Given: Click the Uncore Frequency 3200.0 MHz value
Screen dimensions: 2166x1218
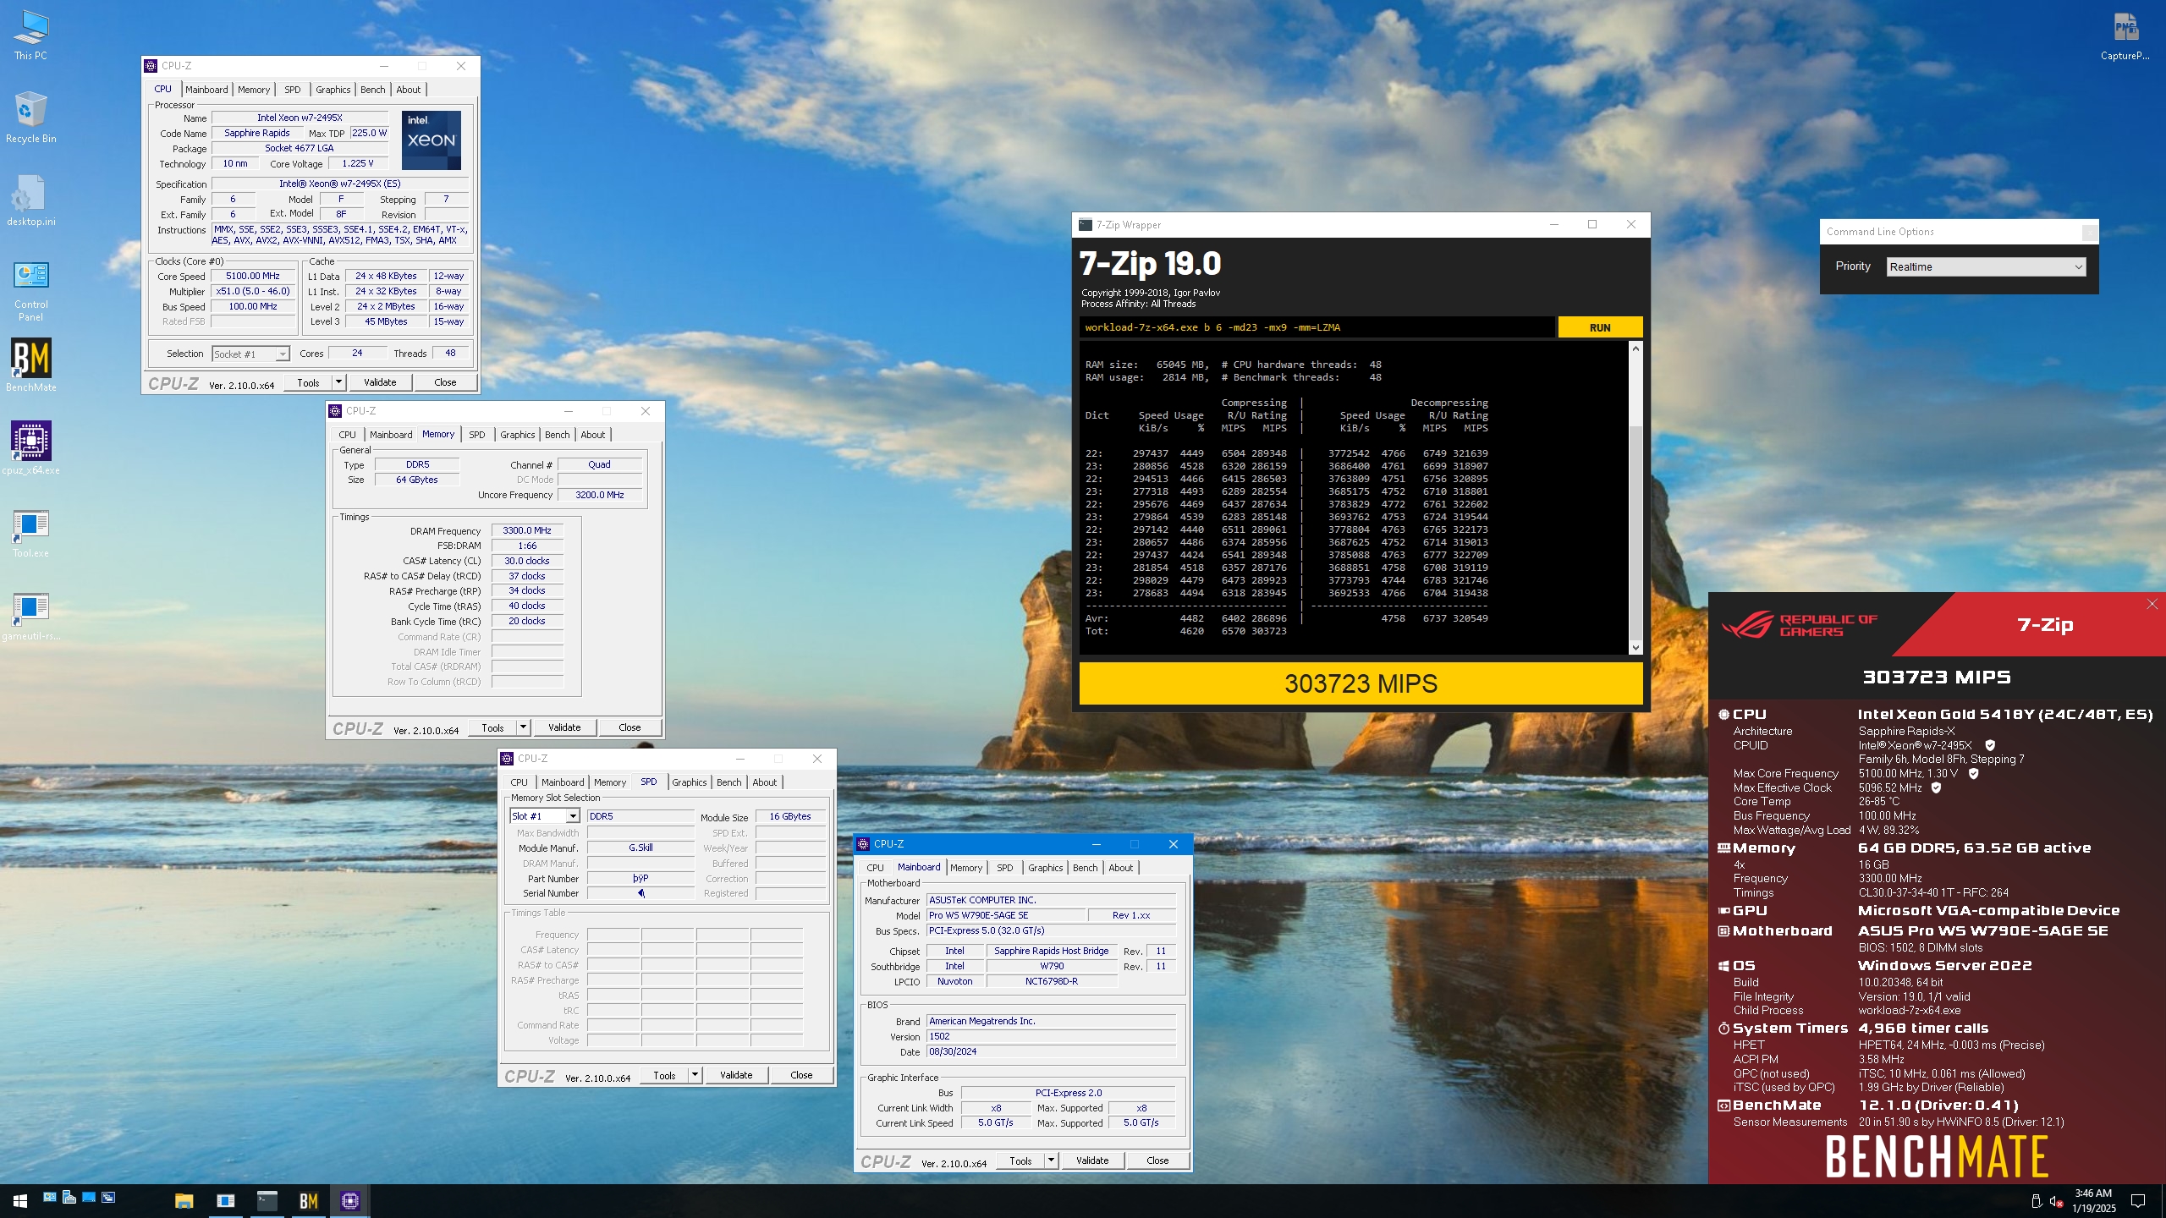Looking at the screenshot, I should pyautogui.click(x=600, y=495).
